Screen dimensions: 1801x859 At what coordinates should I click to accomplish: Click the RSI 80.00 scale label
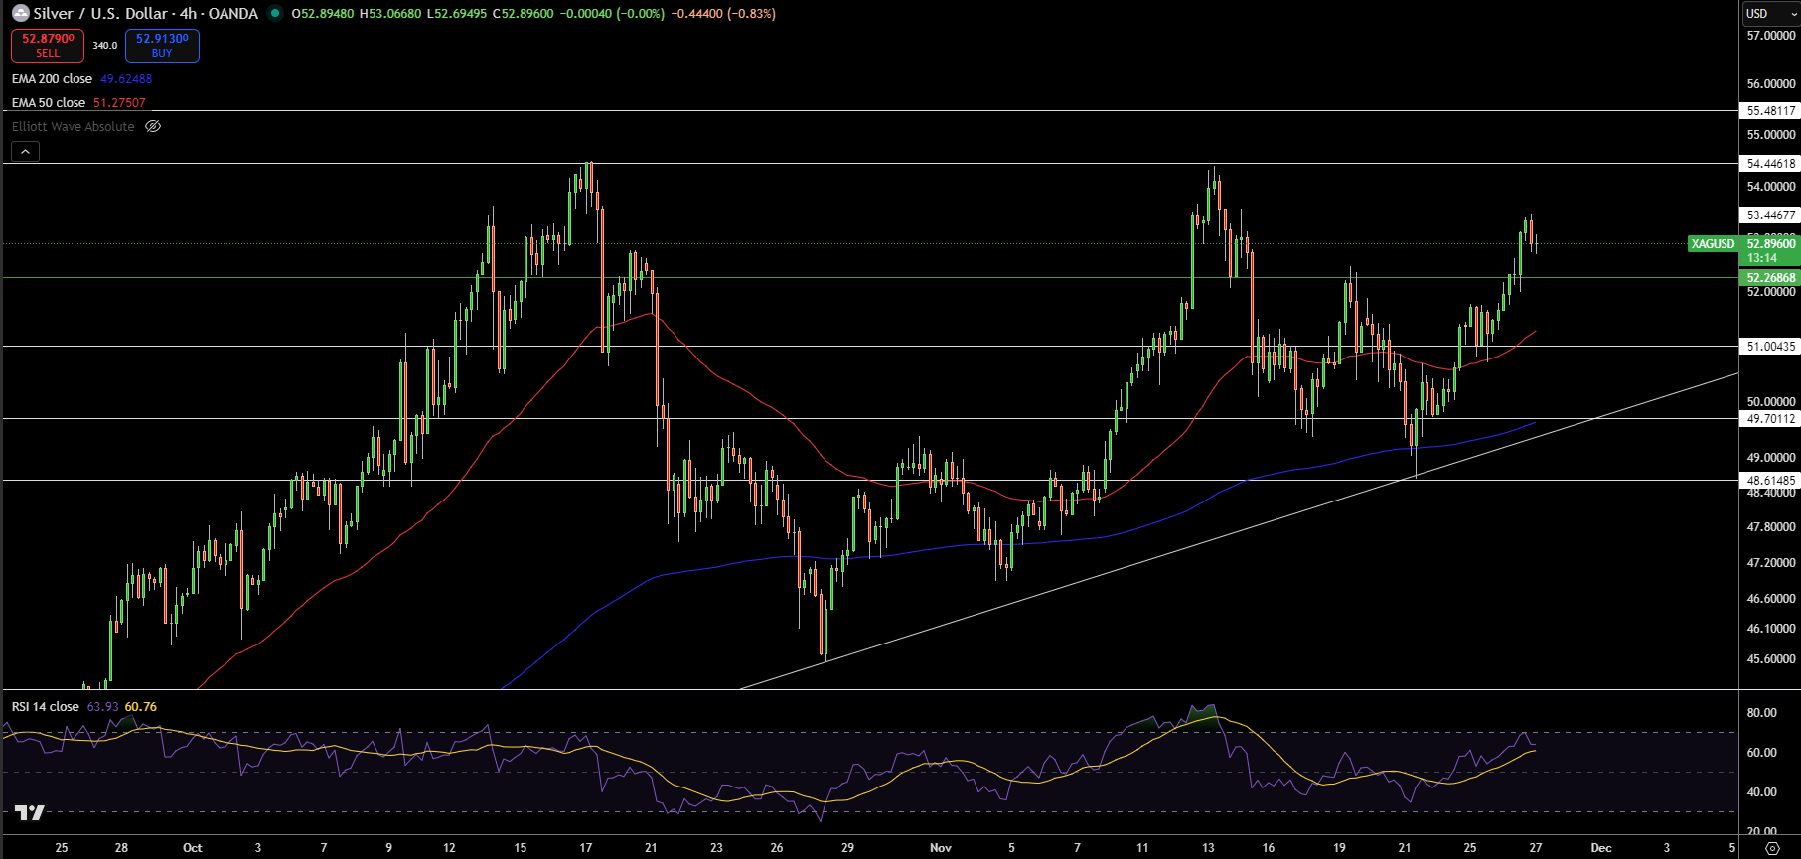click(x=1762, y=713)
